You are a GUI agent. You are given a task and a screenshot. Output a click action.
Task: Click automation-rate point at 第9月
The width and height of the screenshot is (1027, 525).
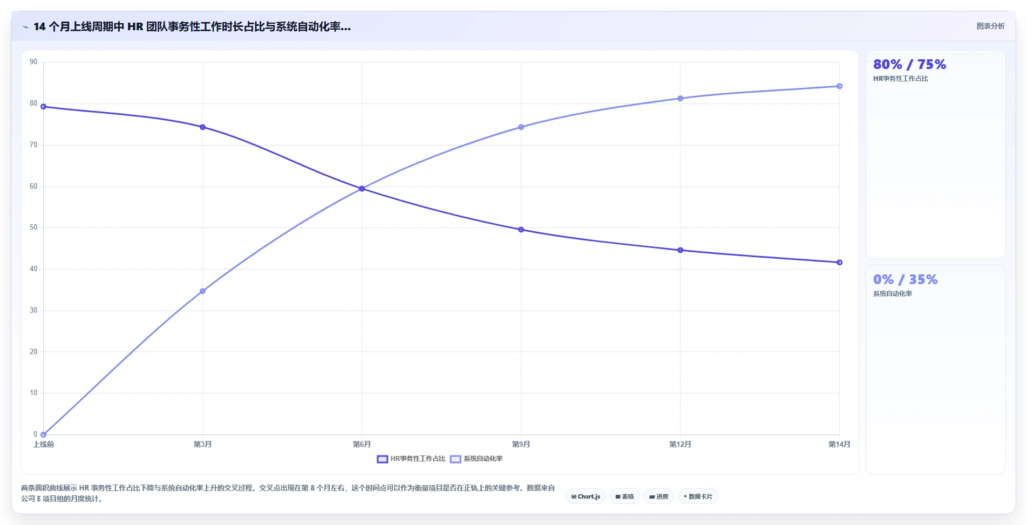(x=521, y=127)
